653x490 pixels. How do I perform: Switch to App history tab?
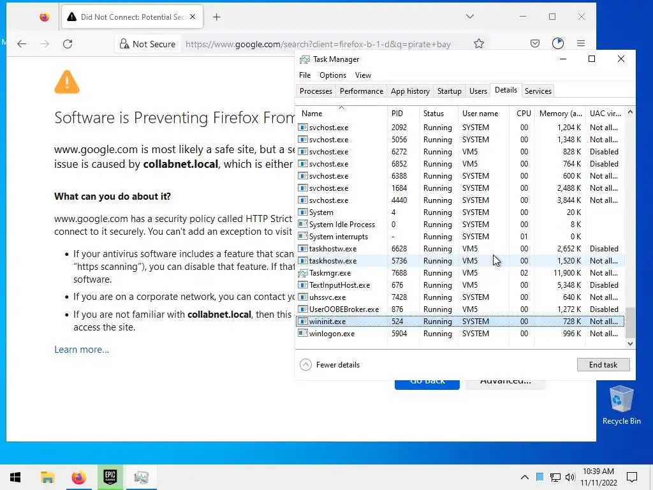pyautogui.click(x=410, y=91)
